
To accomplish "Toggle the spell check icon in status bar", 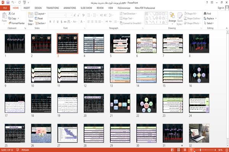I will (x=18, y=150).
